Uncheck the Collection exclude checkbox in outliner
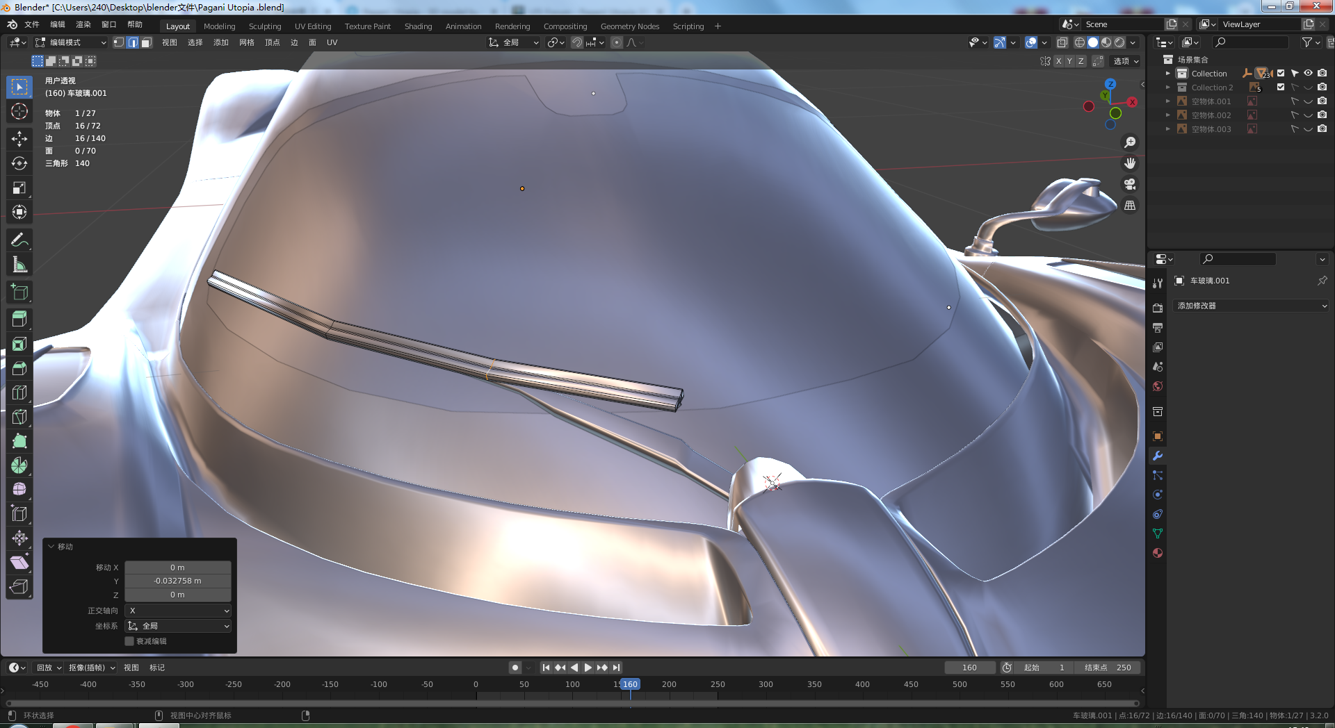The width and height of the screenshot is (1335, 728). click(x=1281, y=73)
